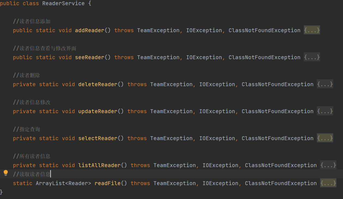Image resolution: width=343 pixels, height=199 pixels.
Task: Click the selectReader method name
Action: 98,138
